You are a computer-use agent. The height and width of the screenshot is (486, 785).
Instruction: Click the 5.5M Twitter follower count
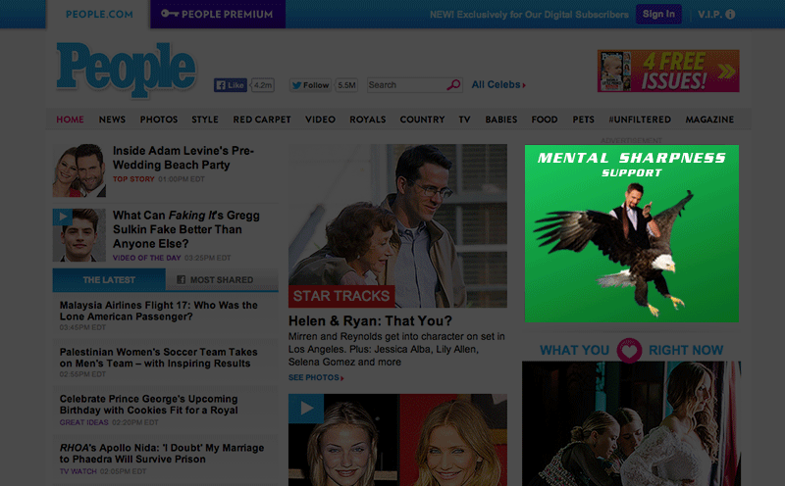pyautogui.click(x=346, y=85)
